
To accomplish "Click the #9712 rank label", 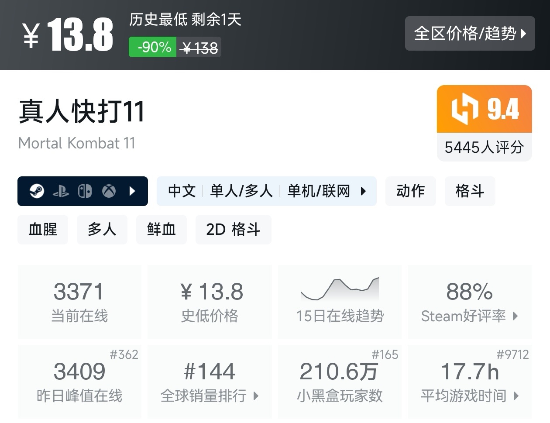I will click(x=512, y=354).
